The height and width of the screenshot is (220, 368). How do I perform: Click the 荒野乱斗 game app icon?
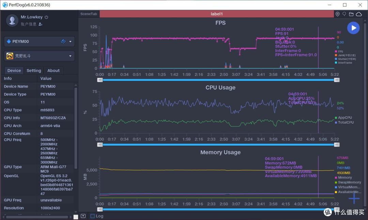pyautogui.click(x=10, y=56)
